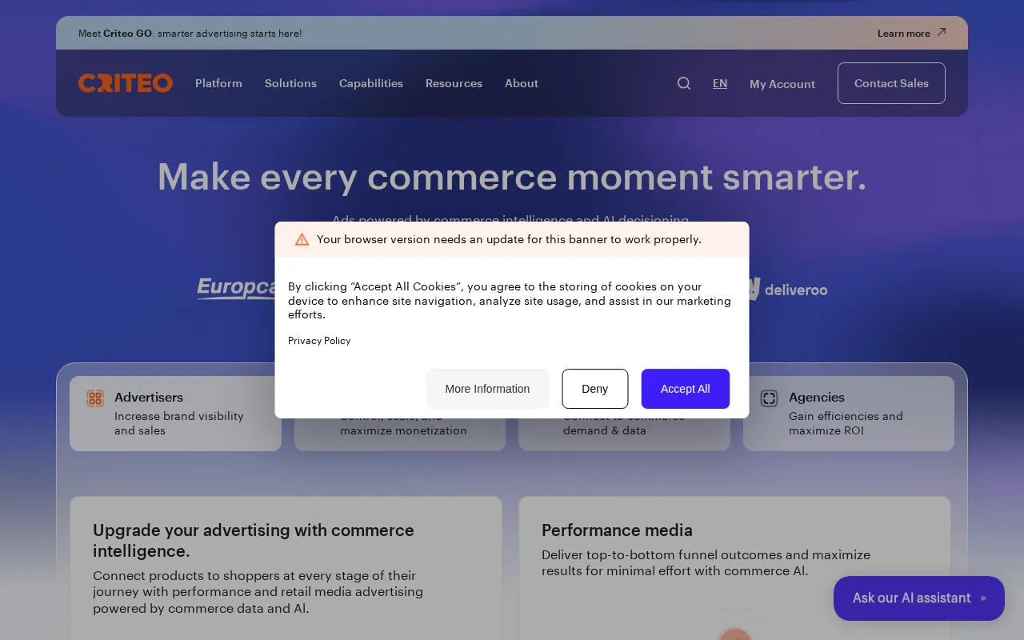Click the Contact Sales button

[x=891, y=83]
